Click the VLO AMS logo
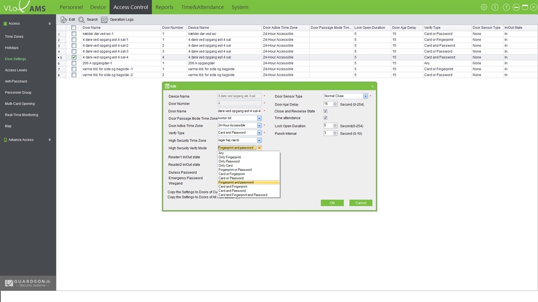 (24, 7)
